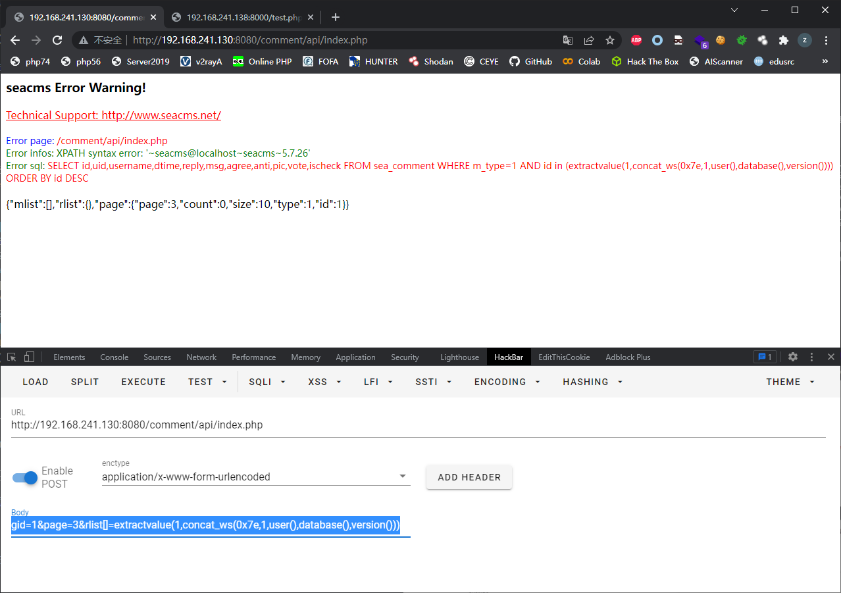Bookmark this page with the star icon
841x593 pixels.
click(610, 40)
